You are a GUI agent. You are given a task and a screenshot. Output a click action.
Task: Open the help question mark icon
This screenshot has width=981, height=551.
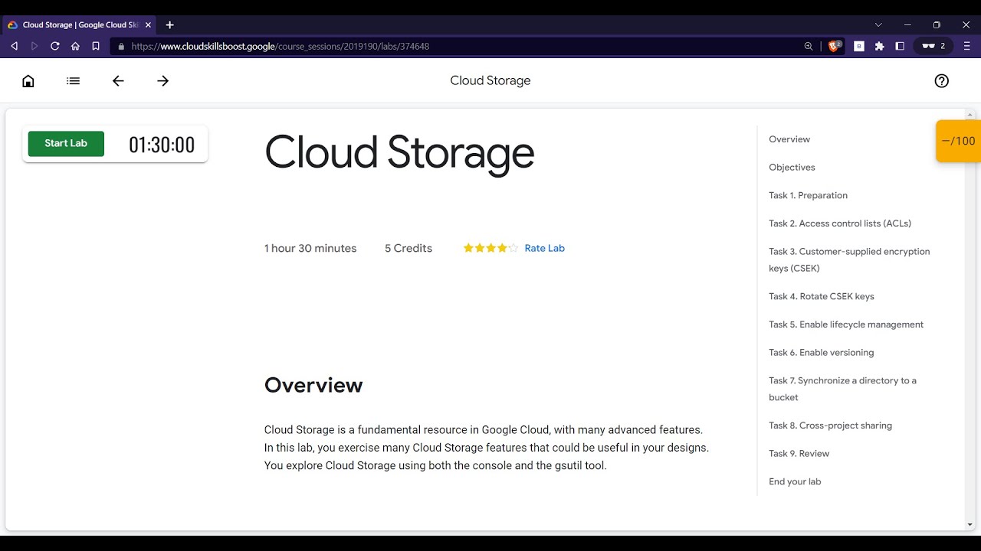point(942,80)
